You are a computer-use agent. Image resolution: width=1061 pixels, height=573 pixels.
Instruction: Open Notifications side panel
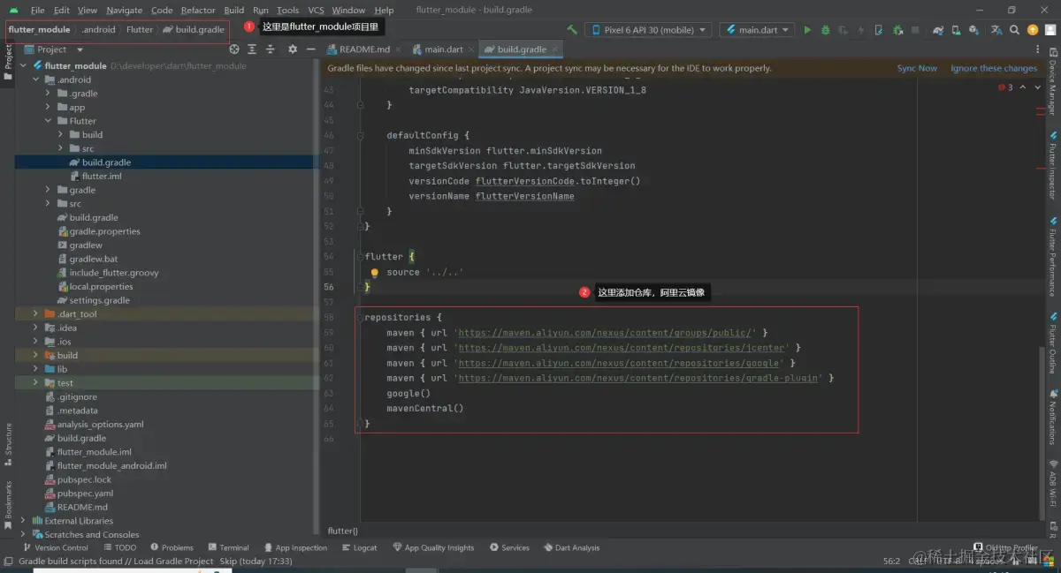click(1053, 417)
